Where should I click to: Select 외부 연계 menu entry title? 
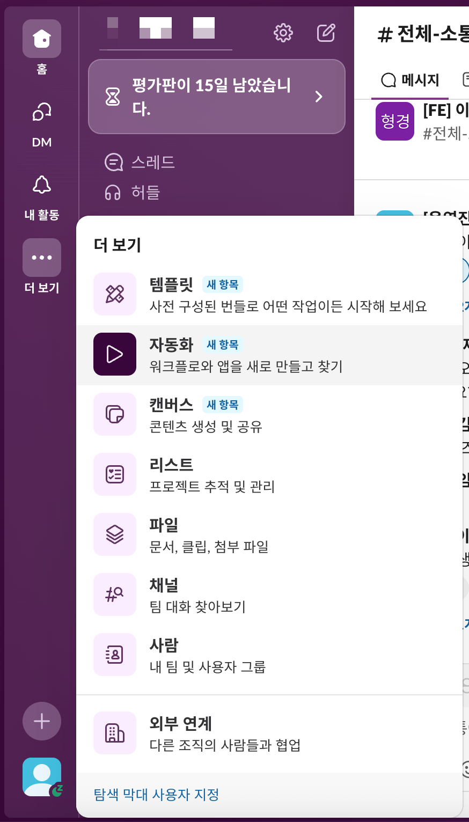(181, 723)
